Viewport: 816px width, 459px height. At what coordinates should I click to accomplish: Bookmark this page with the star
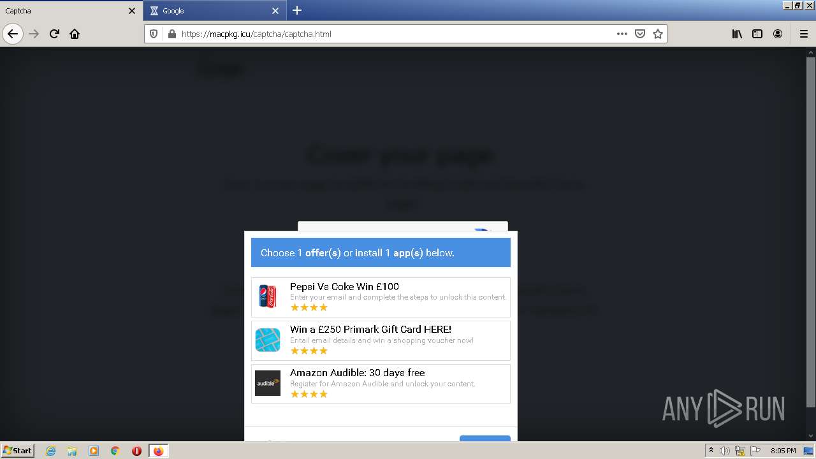click(658, 34)
